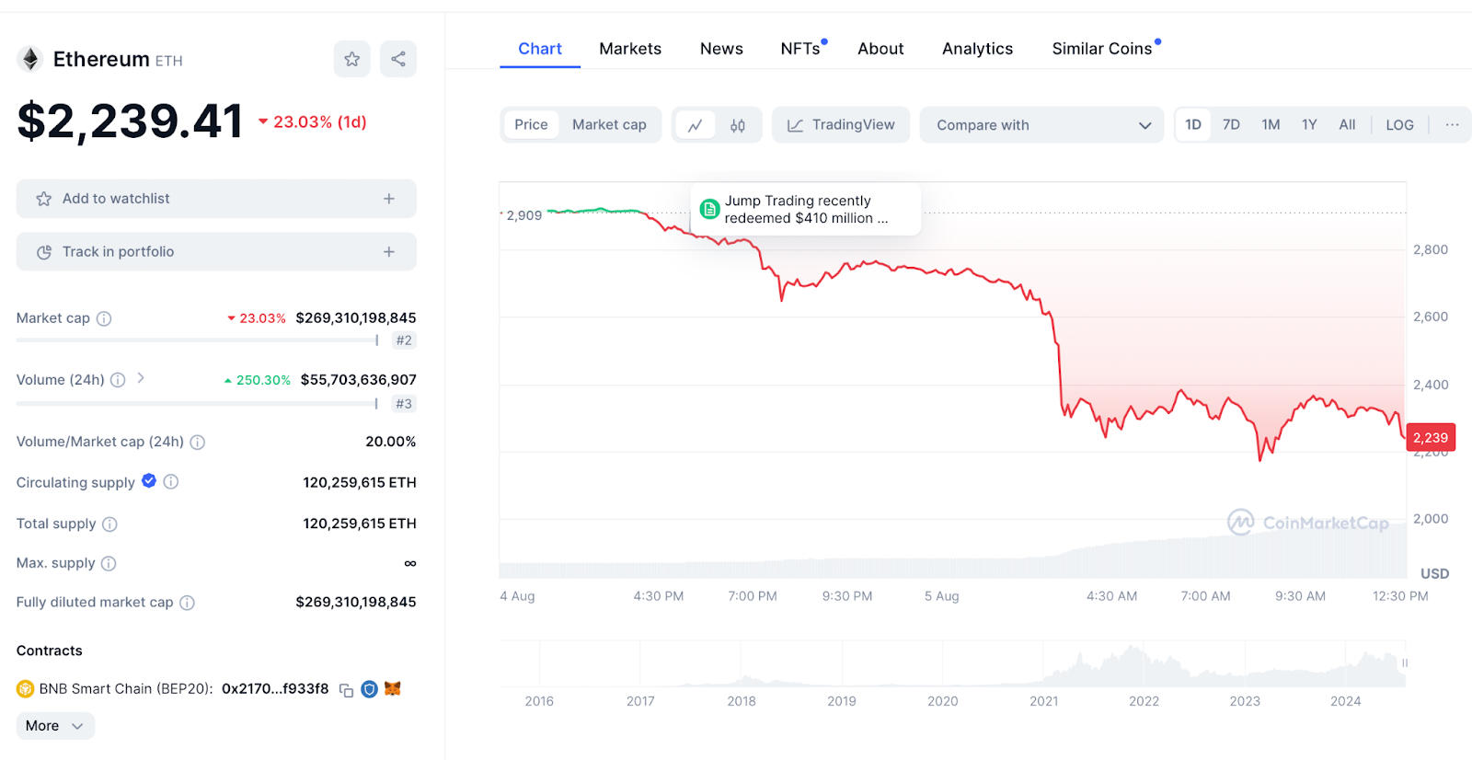Click the BNB Smart Chain coin icon
The height and width of the screenshot is (760, 1472).
tap(25, 689)
